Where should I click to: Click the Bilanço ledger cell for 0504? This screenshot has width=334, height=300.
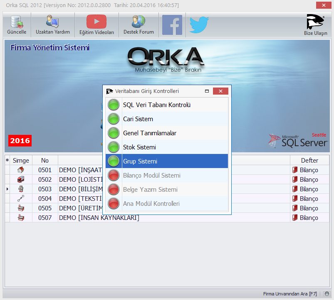pos(309,199)
